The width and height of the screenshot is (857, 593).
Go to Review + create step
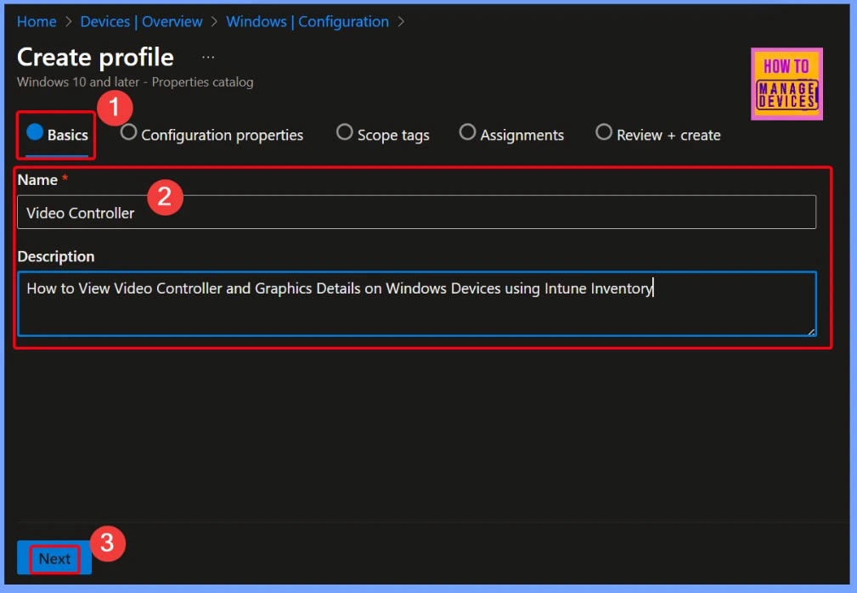pos(658,135)
